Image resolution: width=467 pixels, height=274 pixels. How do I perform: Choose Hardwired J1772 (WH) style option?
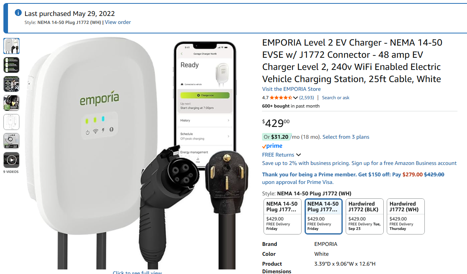click(406, 216)
